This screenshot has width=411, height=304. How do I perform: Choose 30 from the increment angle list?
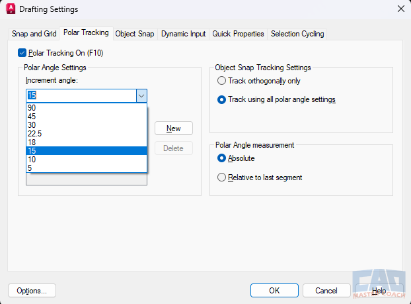87,125
